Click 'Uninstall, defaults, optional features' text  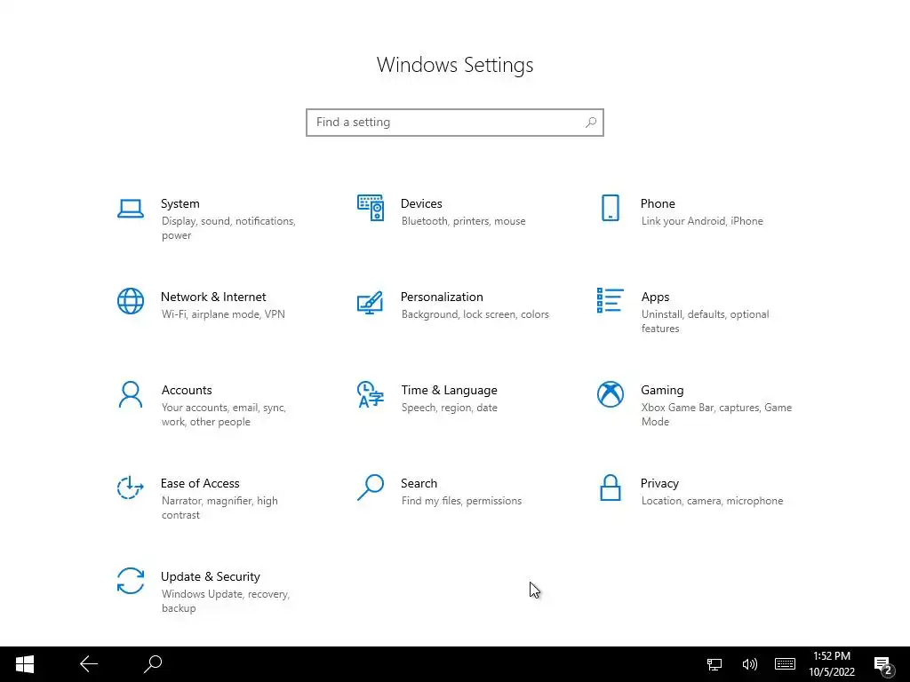click(x=705, y=321)
